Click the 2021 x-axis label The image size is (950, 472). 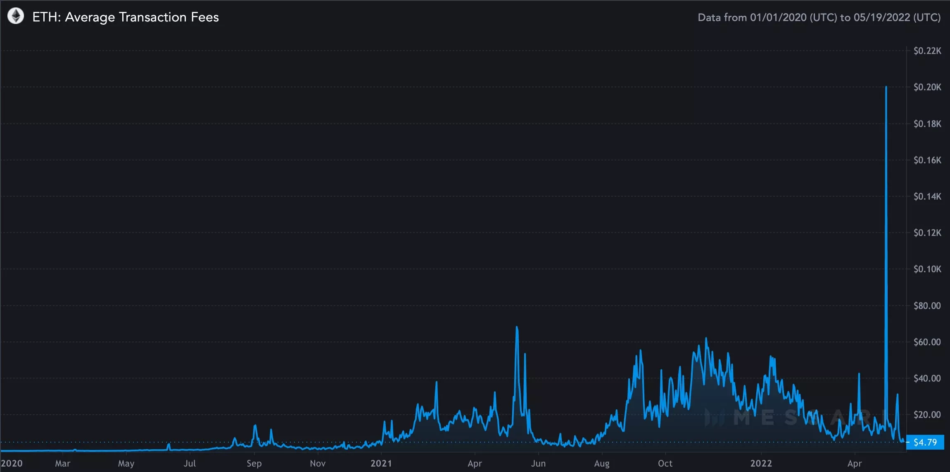381,463
